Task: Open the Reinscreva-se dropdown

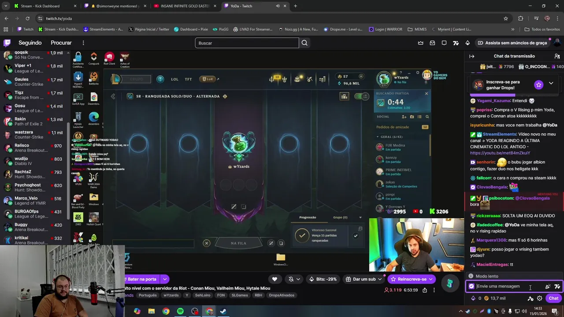Action: (x=430, y=279)
